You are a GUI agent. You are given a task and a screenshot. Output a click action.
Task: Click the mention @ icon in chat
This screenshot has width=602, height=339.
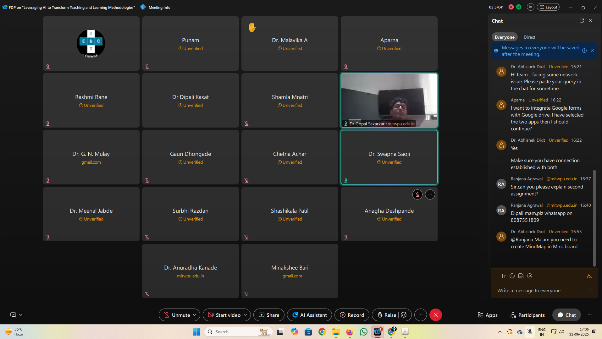click(x=530, y=276)
